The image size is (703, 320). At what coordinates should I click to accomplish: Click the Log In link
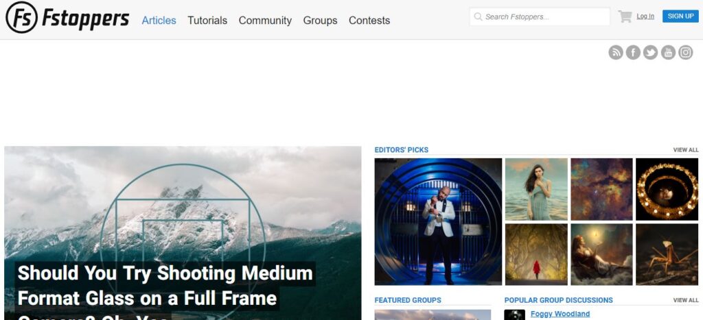(x=645, y=16)
